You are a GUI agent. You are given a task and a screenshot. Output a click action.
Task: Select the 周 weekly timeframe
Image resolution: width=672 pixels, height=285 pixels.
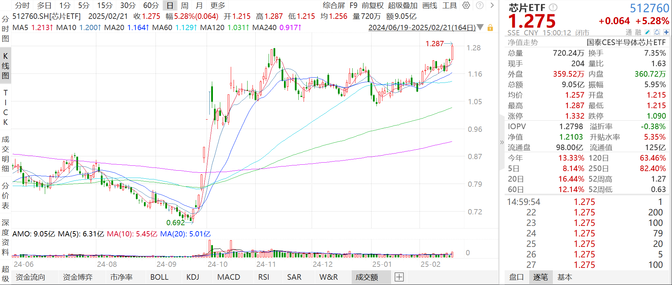pos(185,5)
